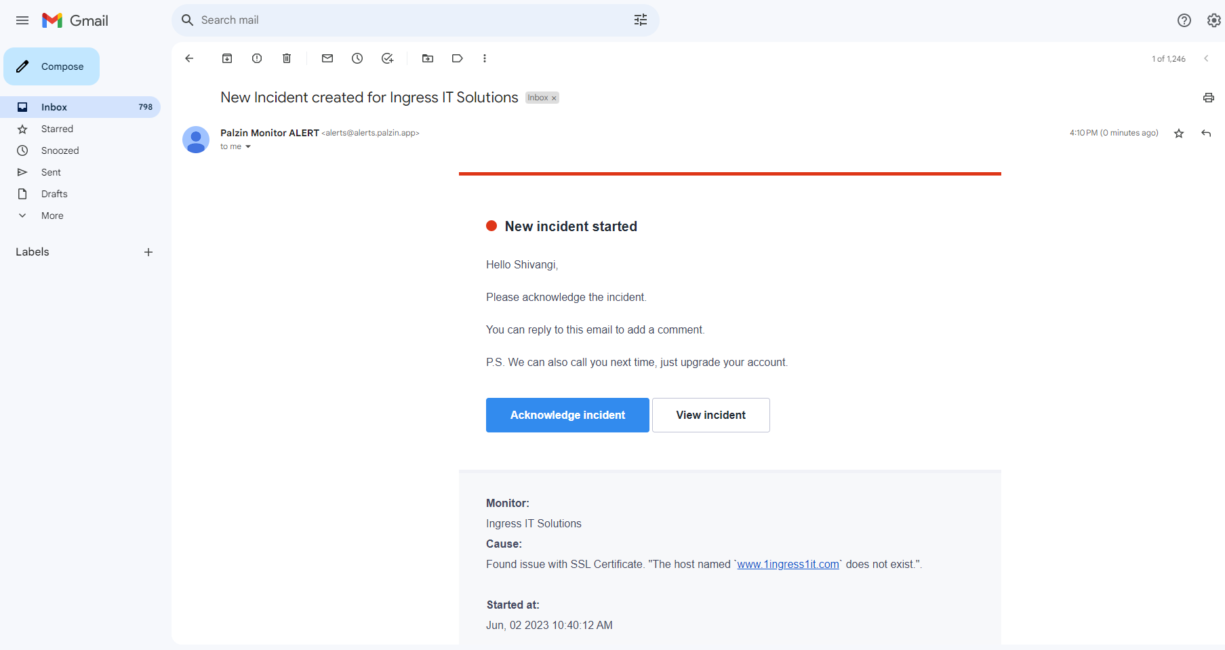The height and width of the screenshot is (650, 1225).
Task: Click the '1 of 1,246' counter
Action: coord(1169,59)
